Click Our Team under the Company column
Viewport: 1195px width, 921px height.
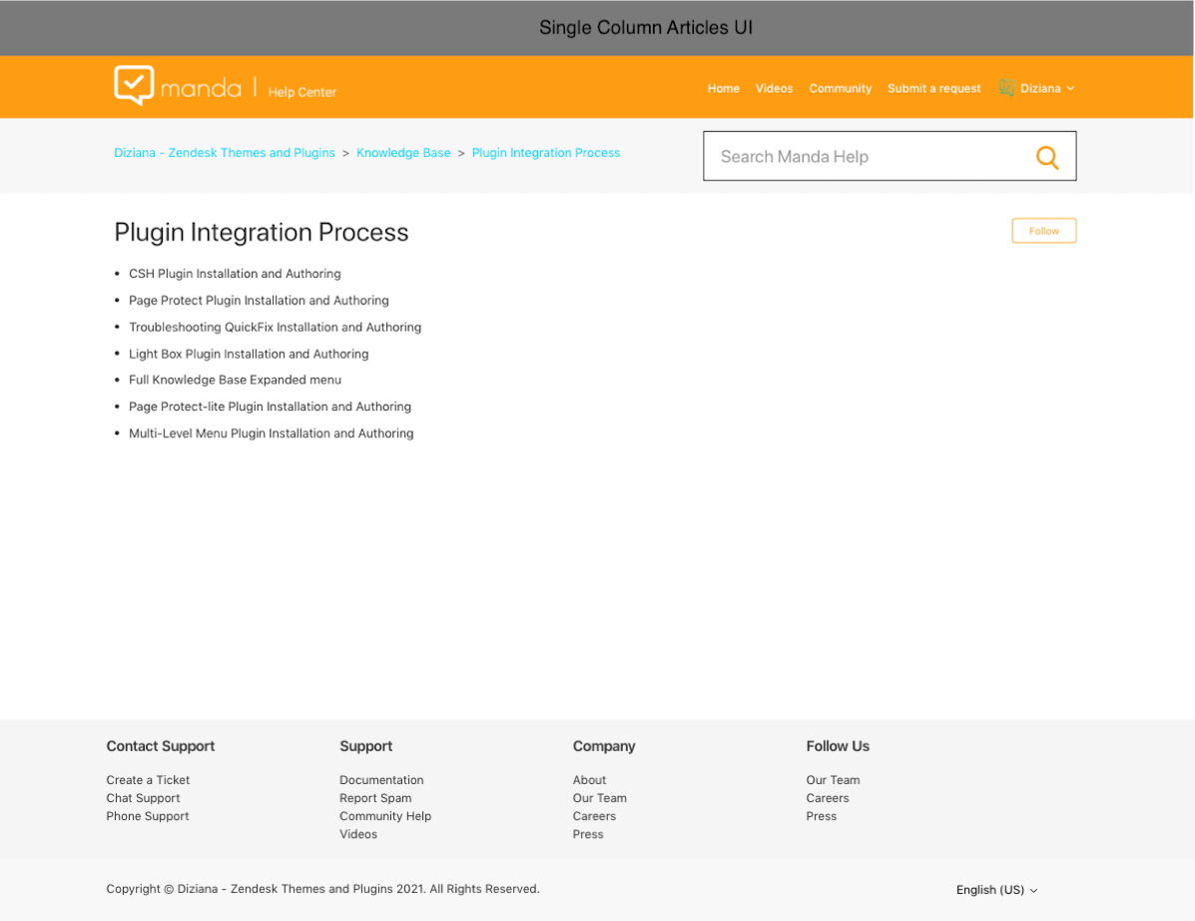[x=600, y=798]
